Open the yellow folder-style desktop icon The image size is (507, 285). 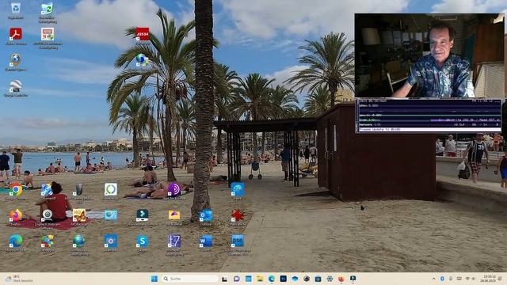pos(174,215)
